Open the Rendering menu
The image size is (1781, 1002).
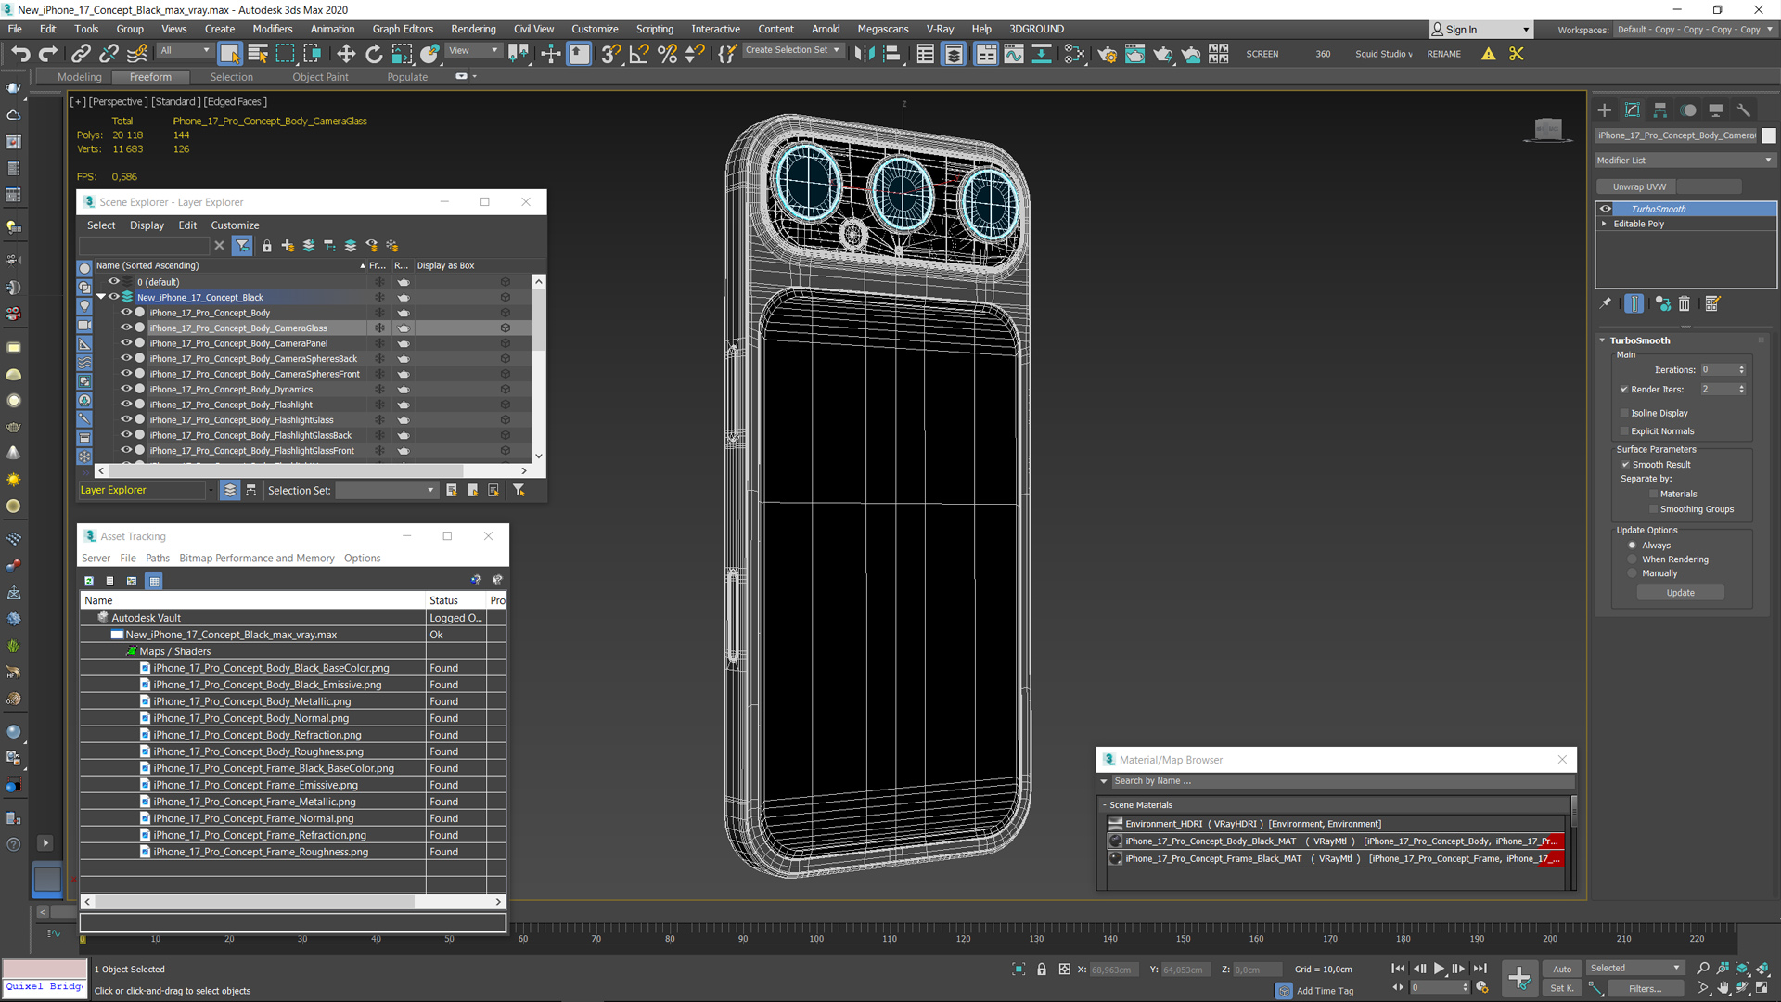pyautogui.click(x=473, y=29)
